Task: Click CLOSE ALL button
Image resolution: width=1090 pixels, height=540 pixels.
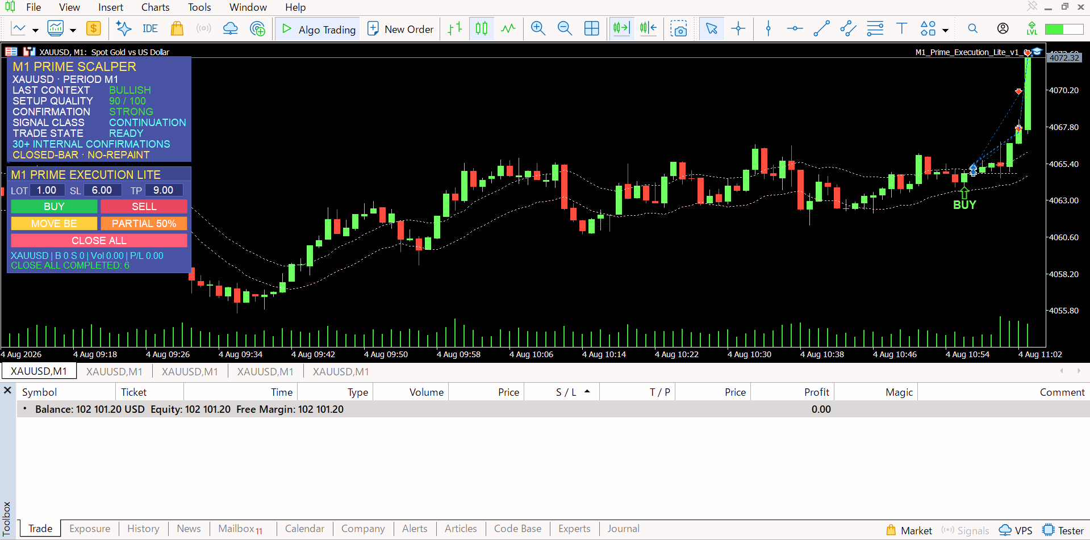Action: tap(99, 241)
